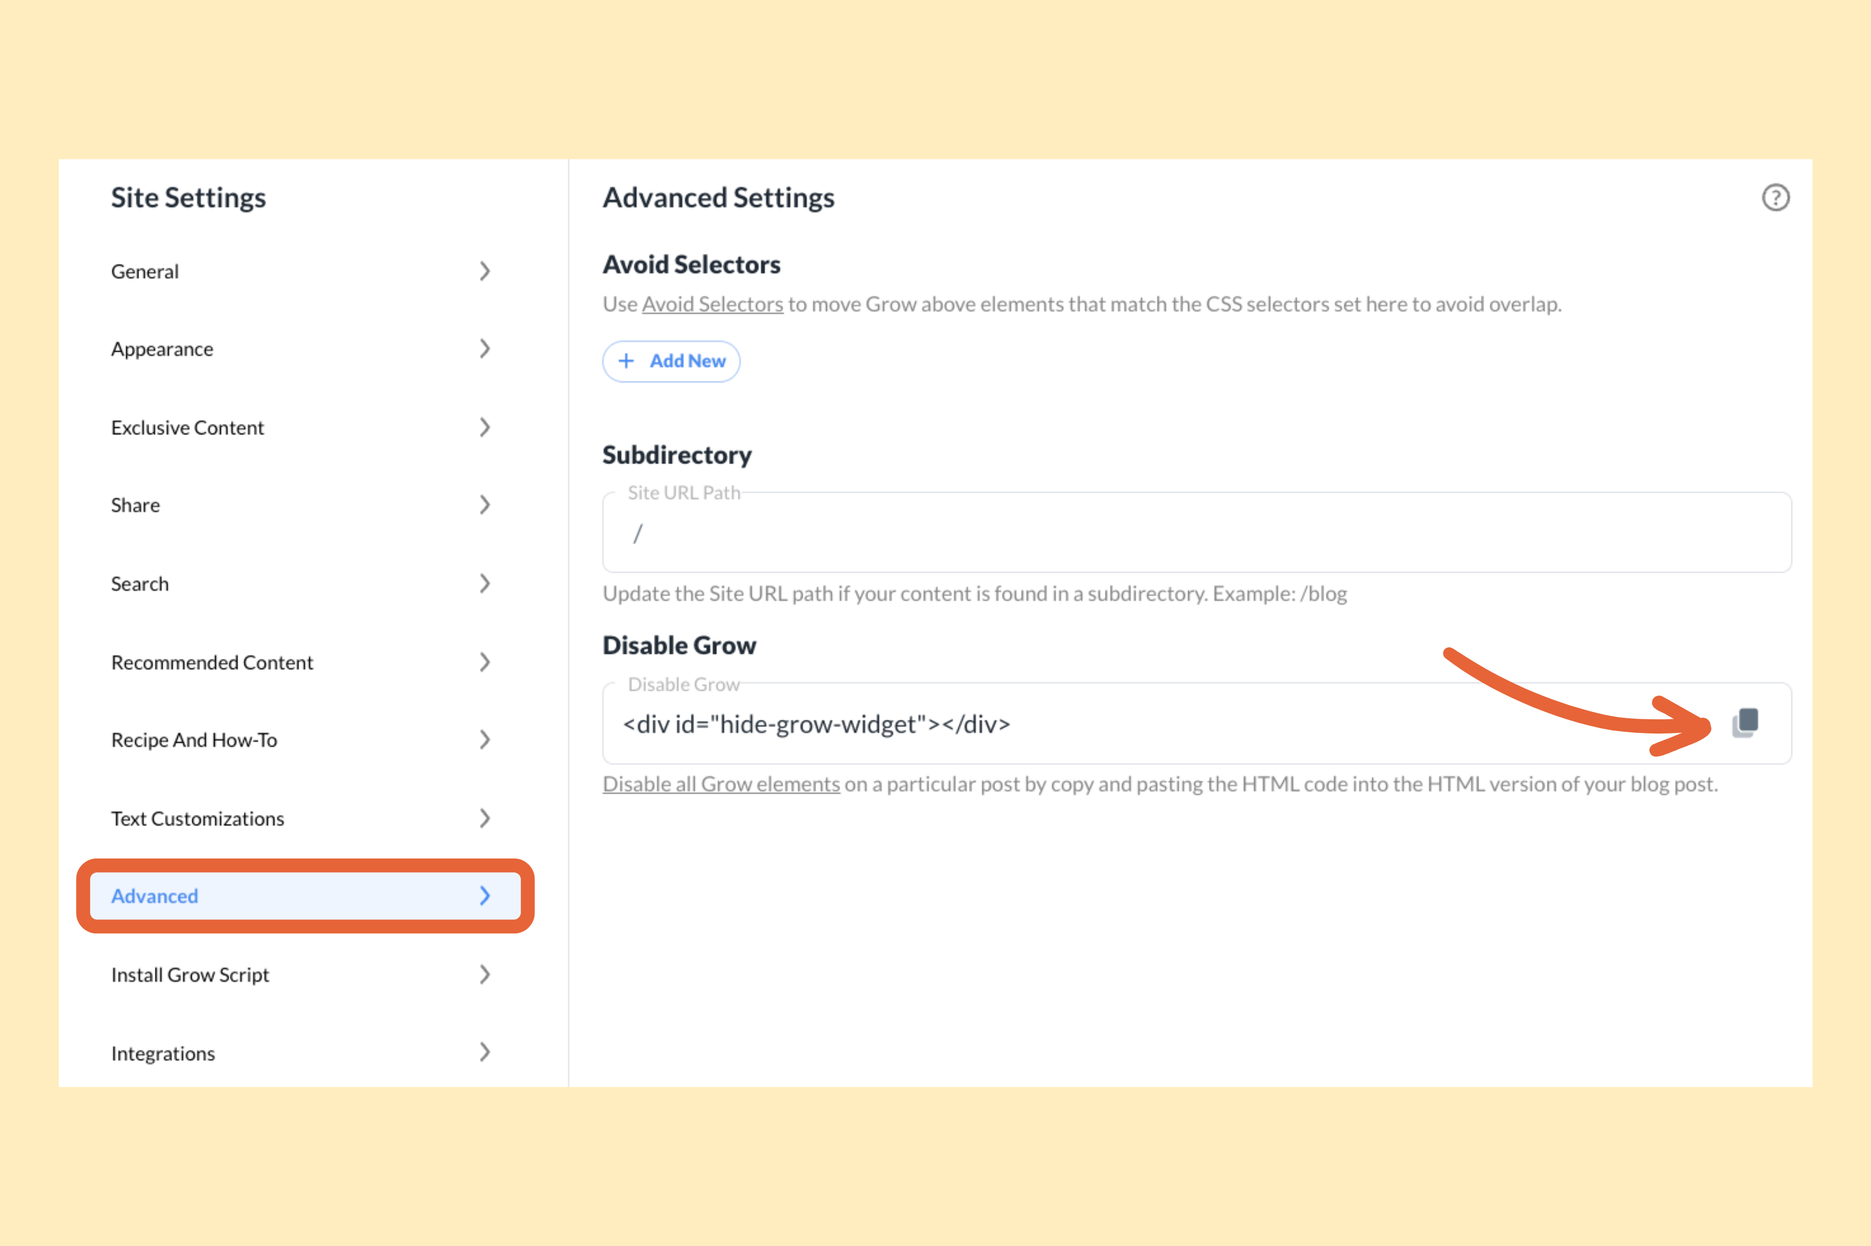Expand the Recipe And How-To chevron
Image resolution: width=1871 pixels, height=1246 pixels.
pos(485,740)
